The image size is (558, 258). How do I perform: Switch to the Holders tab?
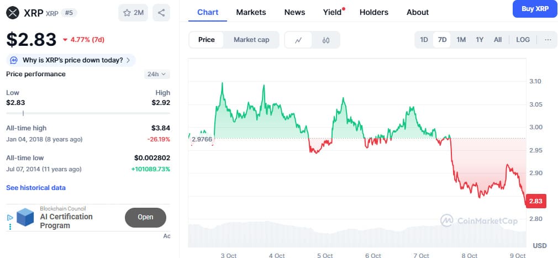coord(373,12)
